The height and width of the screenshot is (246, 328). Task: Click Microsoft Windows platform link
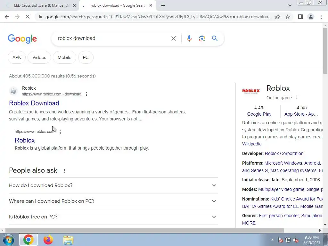(283, 163)
